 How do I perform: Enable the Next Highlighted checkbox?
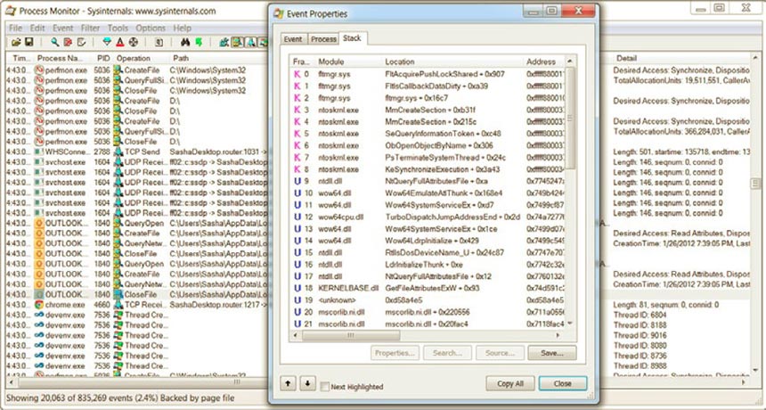tap(325, 387)
